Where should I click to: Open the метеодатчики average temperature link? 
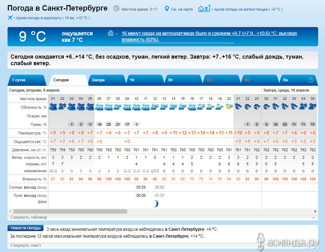point(209,36)
